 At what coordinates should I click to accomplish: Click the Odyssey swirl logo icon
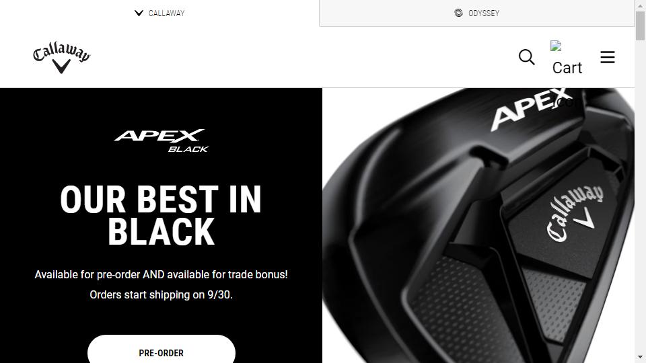tap(458, 13)
